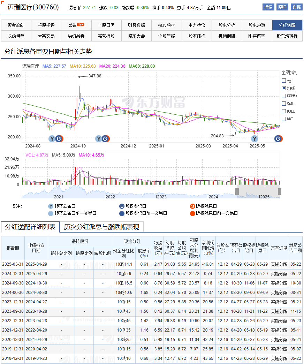Open the 行情 button
This screenshot has height=364, width=304.
[x=268, y=7]
